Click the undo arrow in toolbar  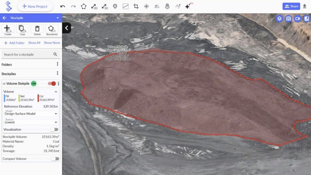point(63,6)
